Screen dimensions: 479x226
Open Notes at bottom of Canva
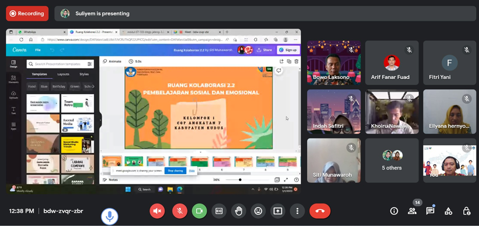click(110, 180)
